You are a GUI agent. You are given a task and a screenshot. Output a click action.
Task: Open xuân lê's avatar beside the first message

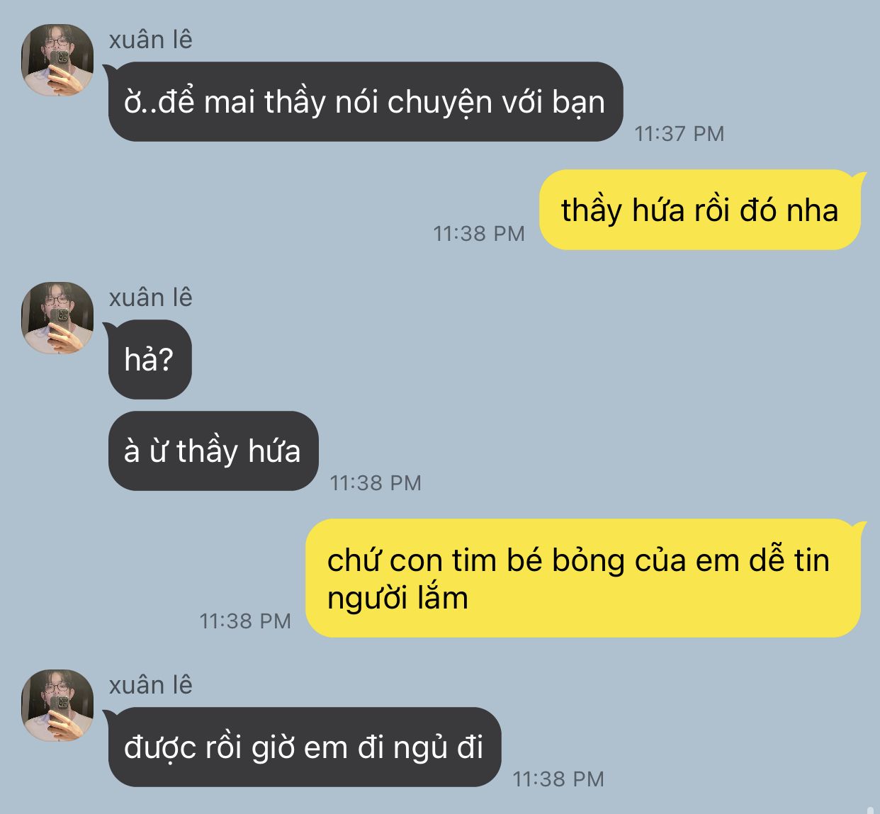57,60
